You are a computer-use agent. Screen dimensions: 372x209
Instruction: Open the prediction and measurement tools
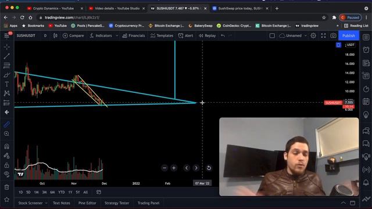pos(6,103)
